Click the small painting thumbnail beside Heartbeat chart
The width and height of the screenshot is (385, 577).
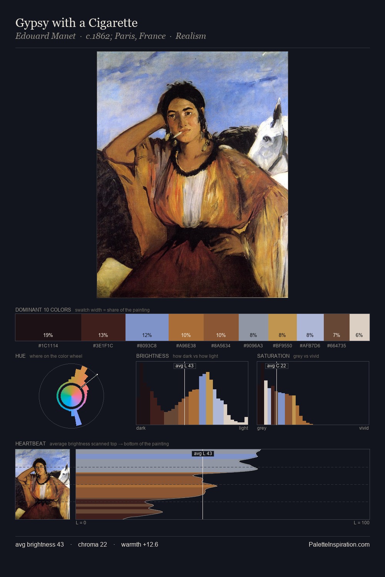tap(43, 484)
